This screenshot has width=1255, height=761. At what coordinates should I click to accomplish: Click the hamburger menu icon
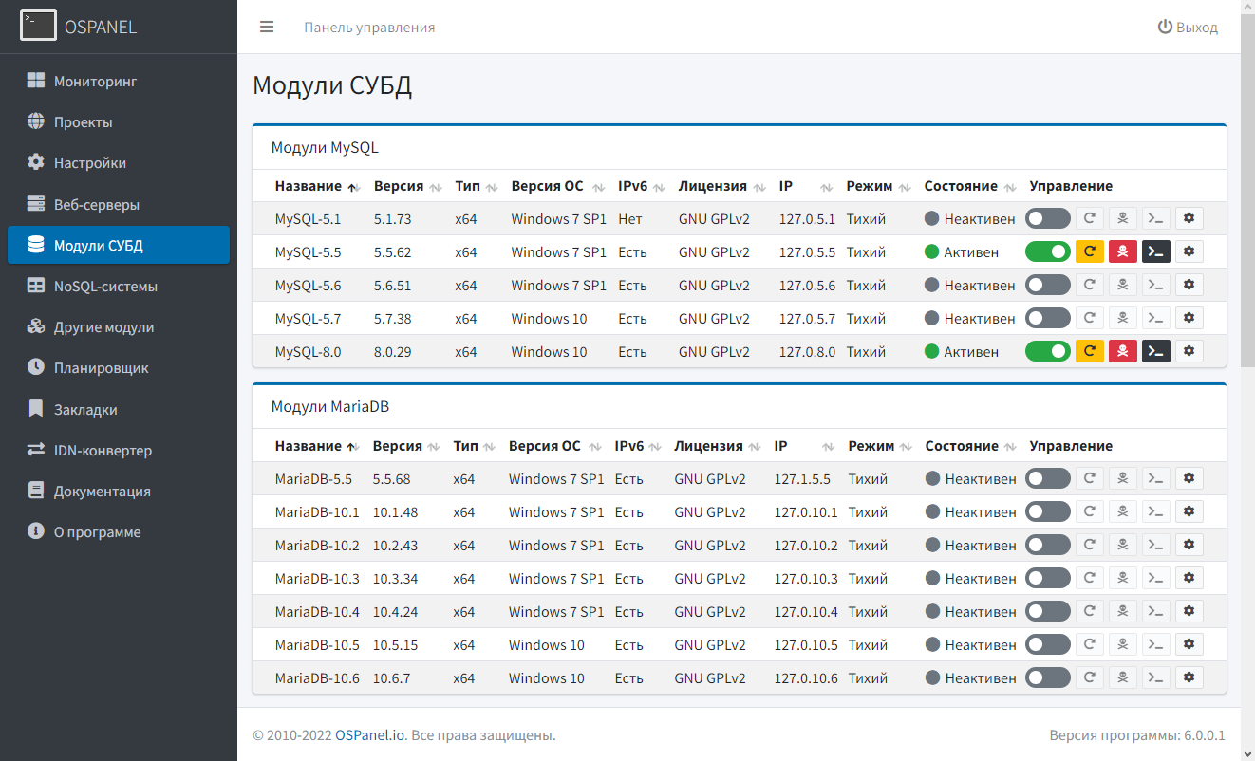point(267,27)
